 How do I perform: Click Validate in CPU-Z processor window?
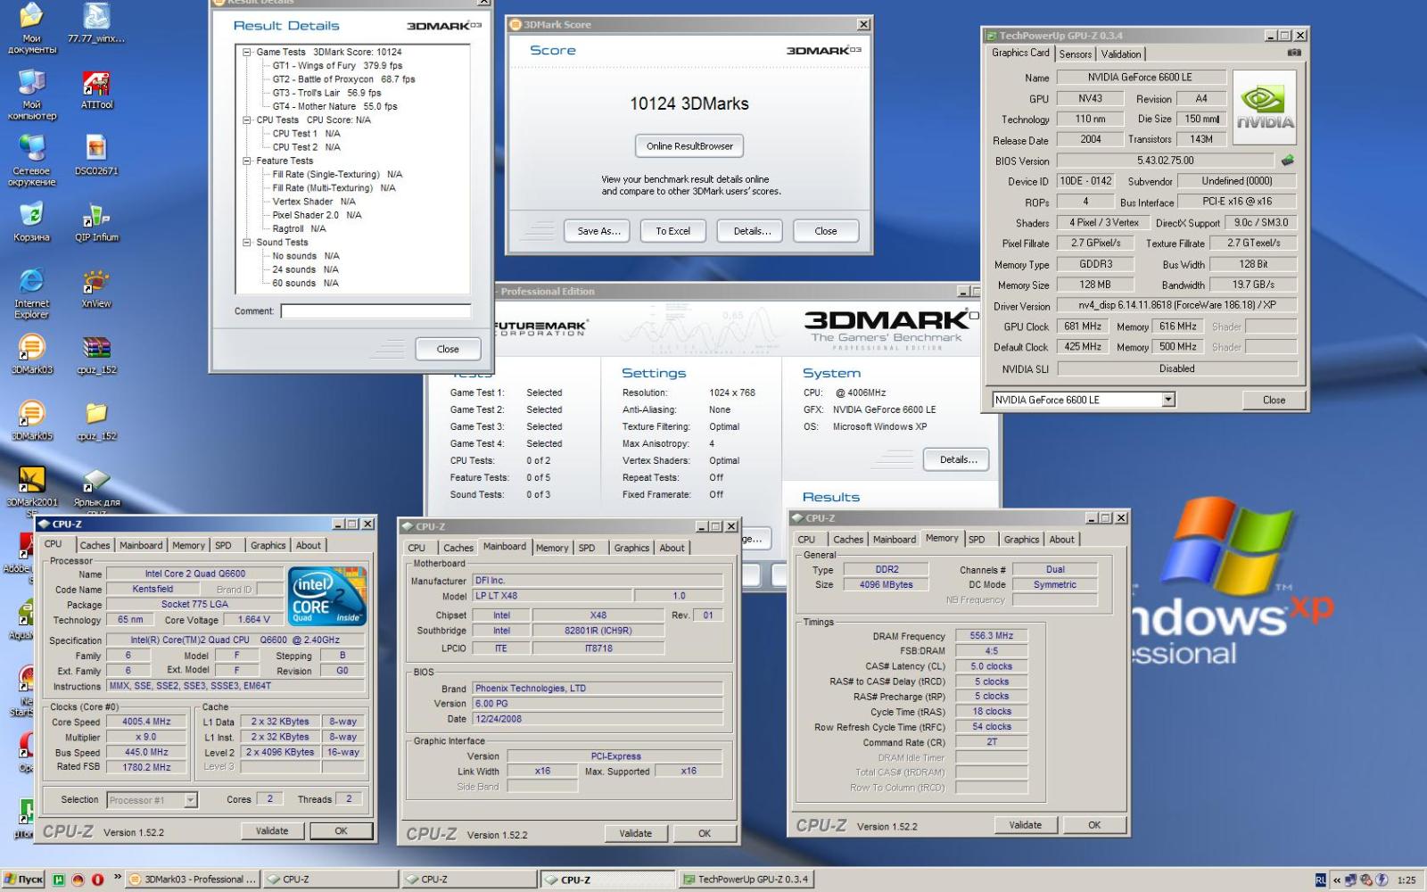point(272,830)
